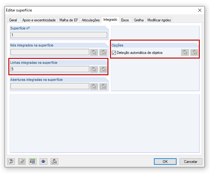Click the bottom select-from-list icon with red mark
Image resolution: width=210 pixels, height=175 pixels.
click(54, 161)
